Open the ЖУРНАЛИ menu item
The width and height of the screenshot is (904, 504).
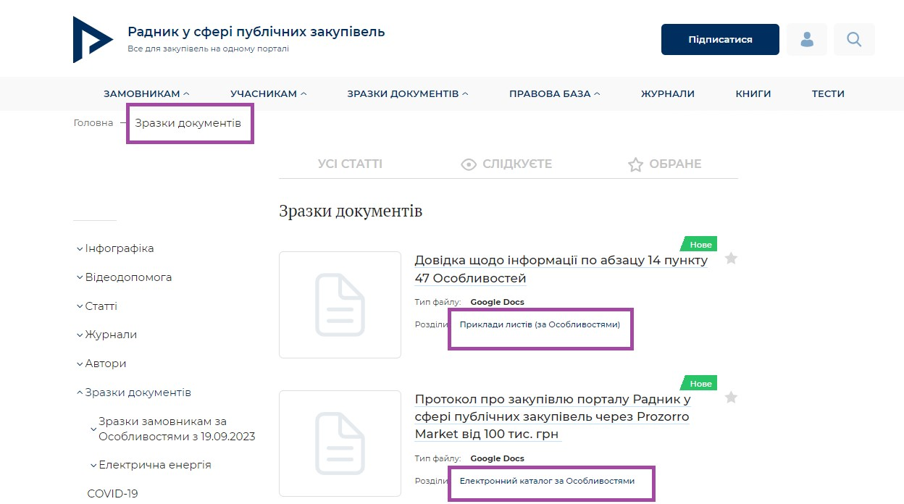667,93
